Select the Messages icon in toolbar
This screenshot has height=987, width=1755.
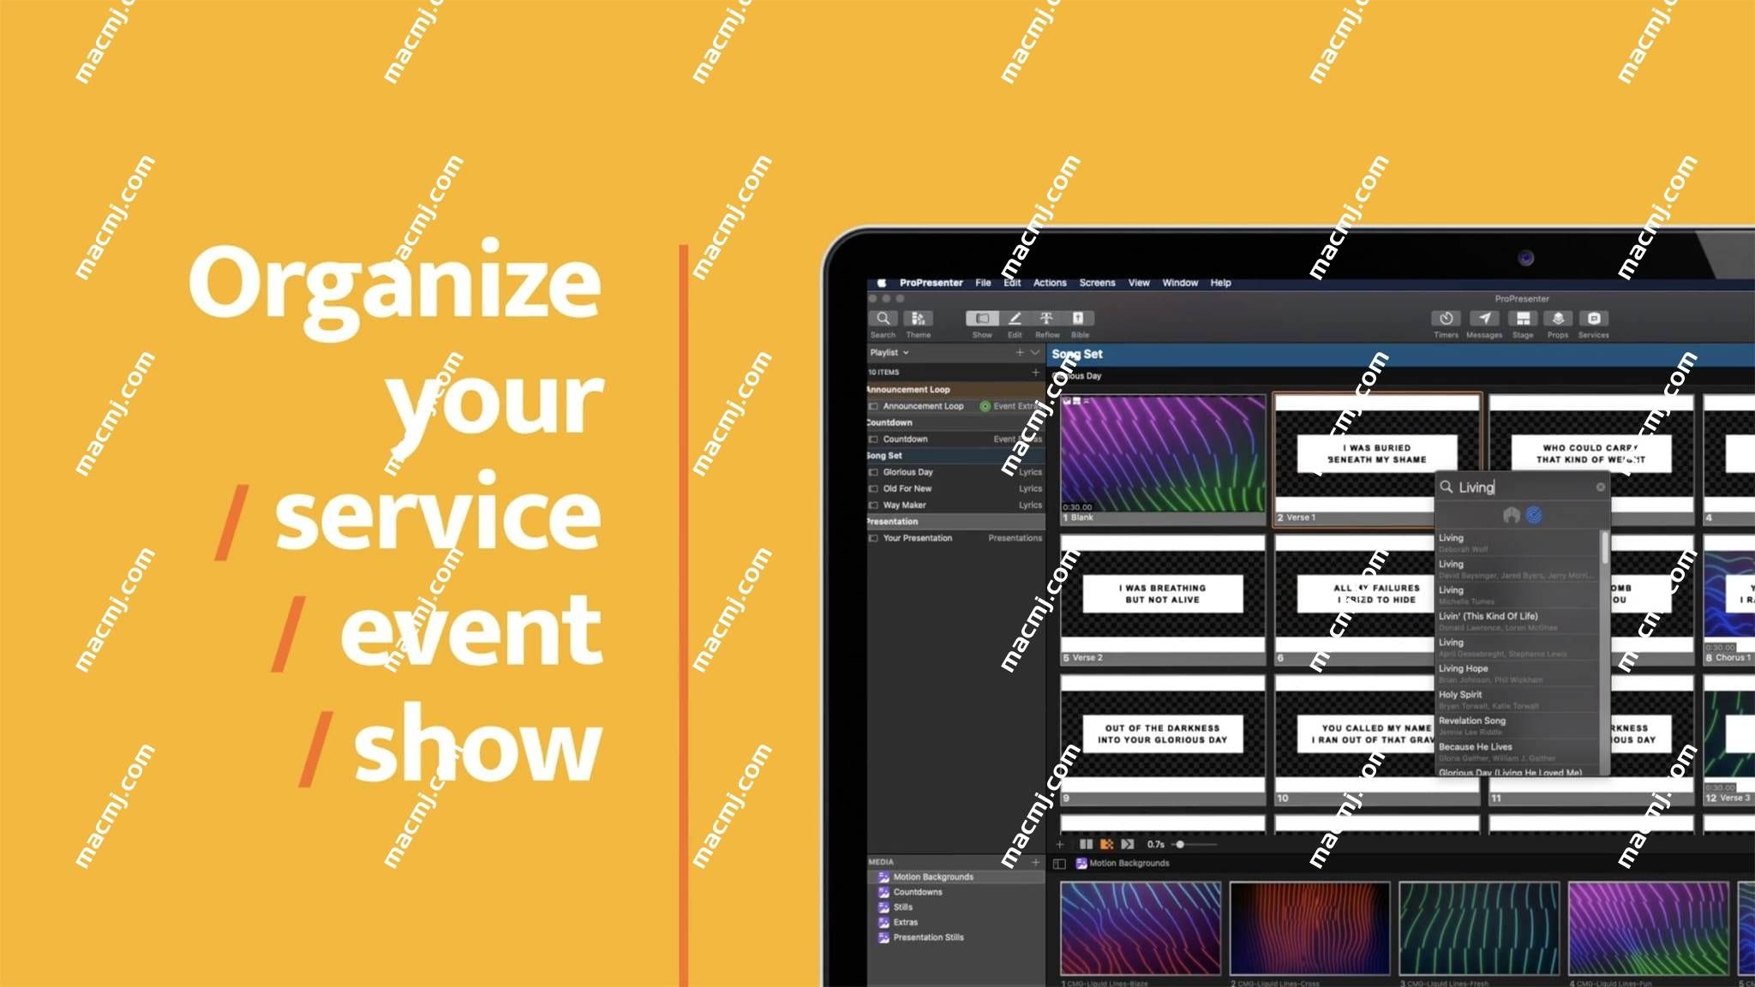click(1479, 318)
